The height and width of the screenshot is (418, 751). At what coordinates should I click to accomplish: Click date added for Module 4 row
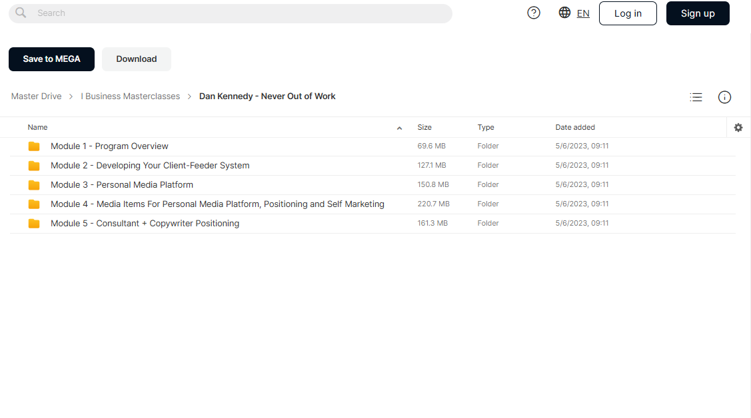coord(582,204)
